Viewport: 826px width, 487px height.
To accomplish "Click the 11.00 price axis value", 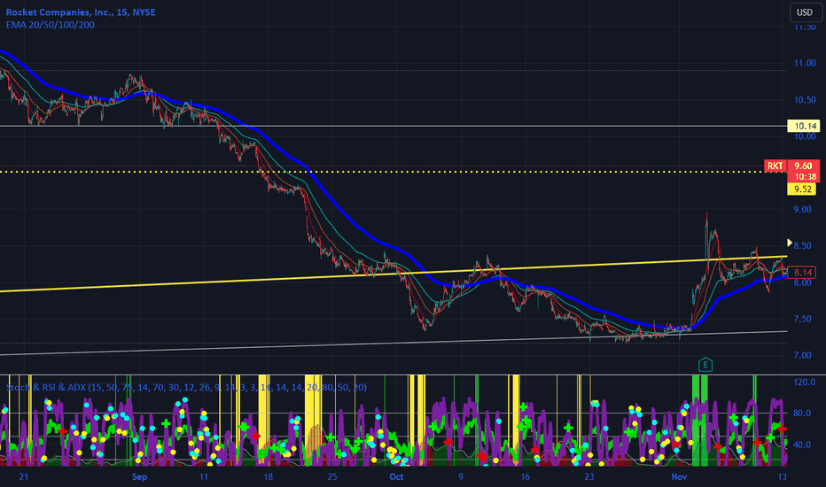I will coord(805,63).
